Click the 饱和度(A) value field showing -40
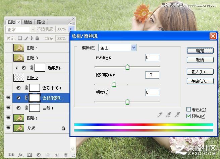 point(152,75)
